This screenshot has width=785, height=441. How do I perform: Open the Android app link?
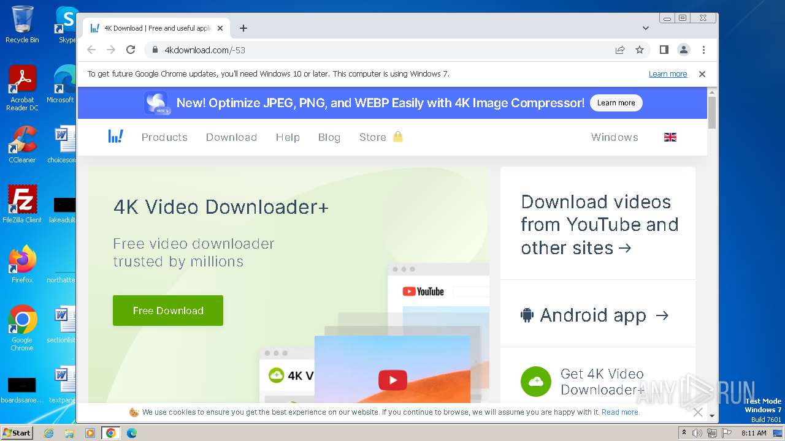coord(594,315)
